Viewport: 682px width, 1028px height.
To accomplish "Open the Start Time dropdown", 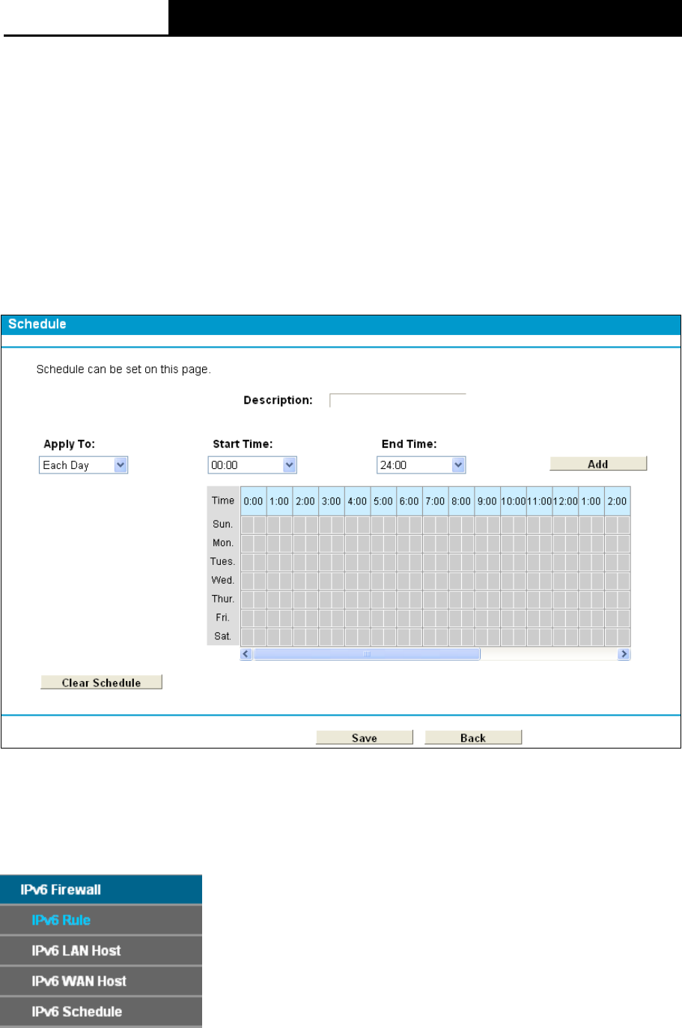I will click(x=252, y=465).
